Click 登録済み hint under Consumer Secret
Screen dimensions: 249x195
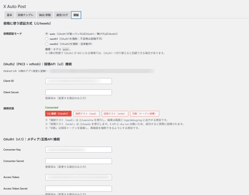tap(66, 167)
